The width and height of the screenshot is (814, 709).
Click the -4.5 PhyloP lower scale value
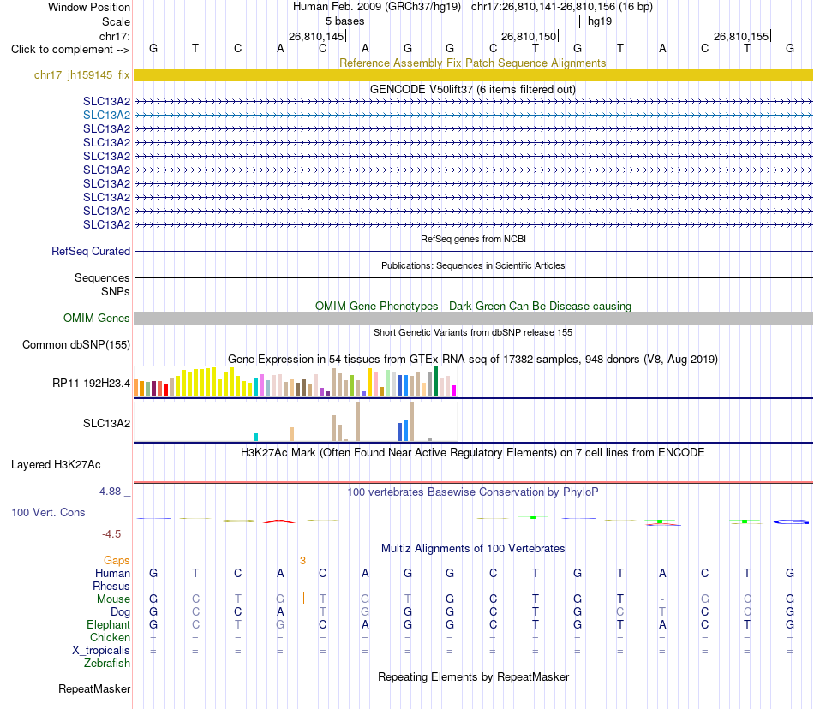coord(111,534)
